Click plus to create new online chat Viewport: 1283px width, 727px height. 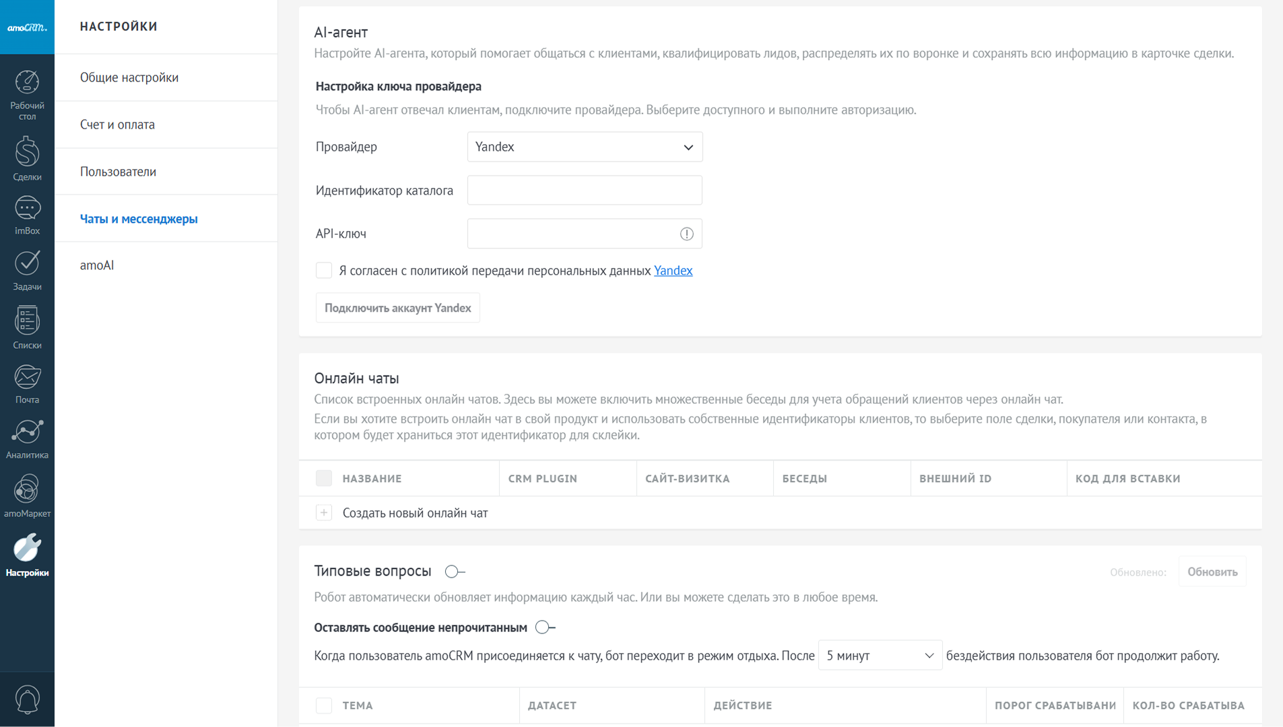(x=324, y=513)
